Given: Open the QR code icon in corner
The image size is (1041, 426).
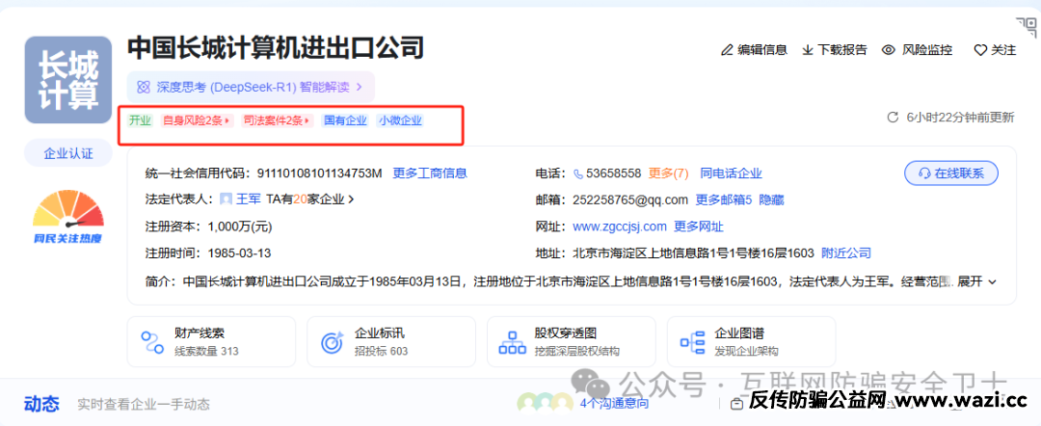Looking at the screenshot, I should coord(1027,27).
